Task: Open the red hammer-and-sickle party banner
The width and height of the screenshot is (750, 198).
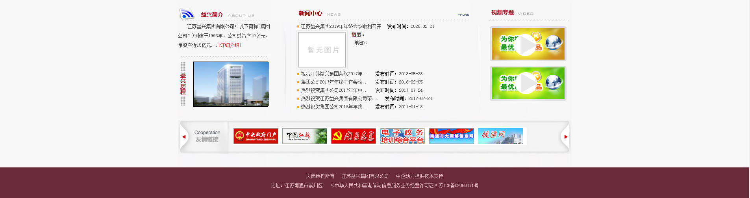Action: [353, 136]
